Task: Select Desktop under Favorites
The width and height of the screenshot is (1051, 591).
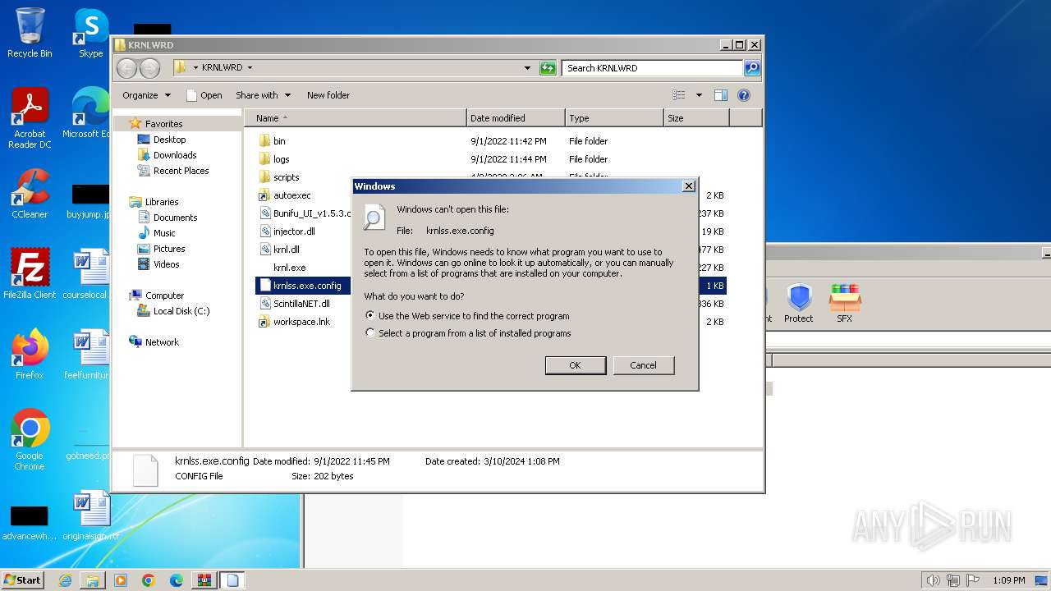Action: 169,140
